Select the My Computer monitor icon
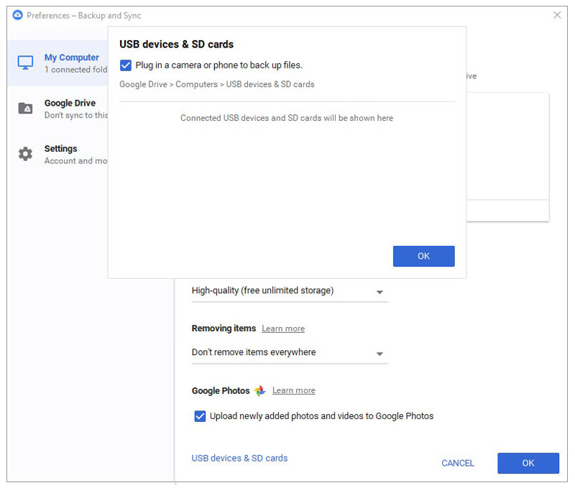Screen dimensions: 575x488 pos(25,63)
